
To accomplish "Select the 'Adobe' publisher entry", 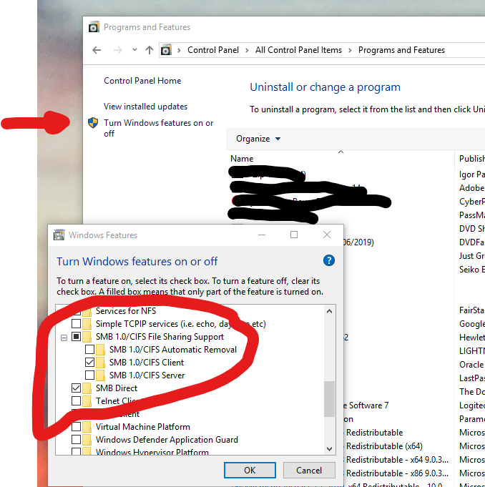I will pos(471,188).
